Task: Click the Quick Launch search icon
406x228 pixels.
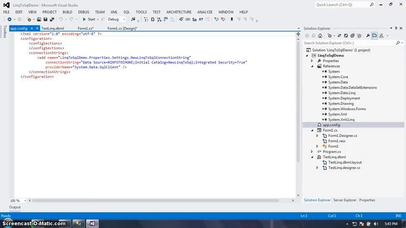Action: coord(372,4)
